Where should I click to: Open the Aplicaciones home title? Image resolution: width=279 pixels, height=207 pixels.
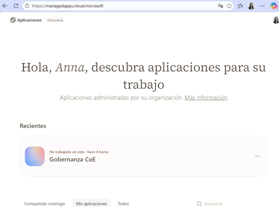[30, 20]
